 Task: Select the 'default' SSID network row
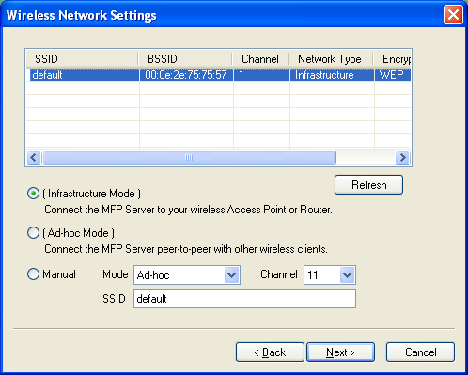(x=218, y=75)
